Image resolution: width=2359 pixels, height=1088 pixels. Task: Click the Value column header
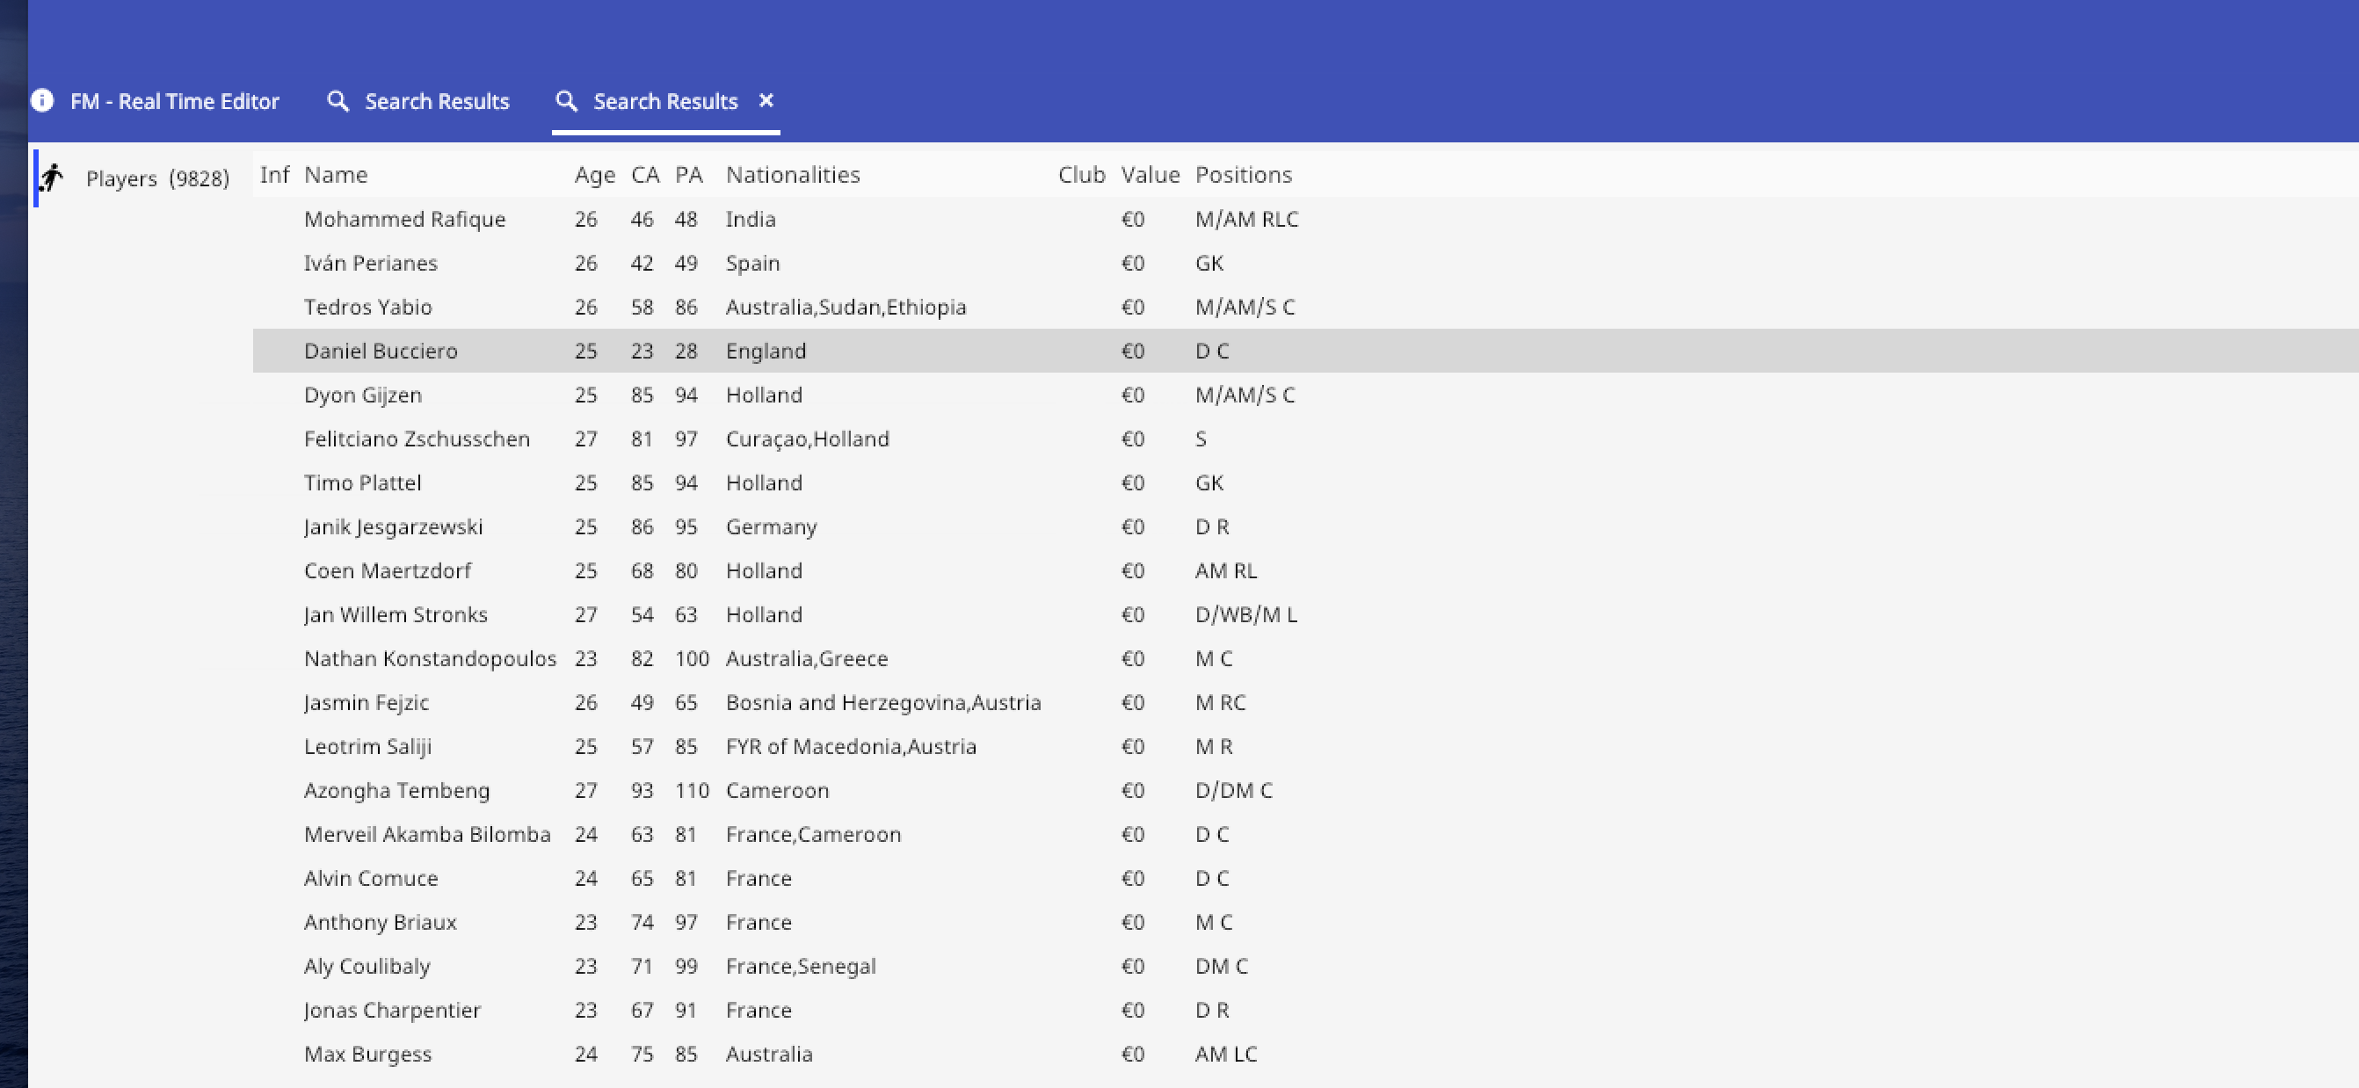(1150, 175)
